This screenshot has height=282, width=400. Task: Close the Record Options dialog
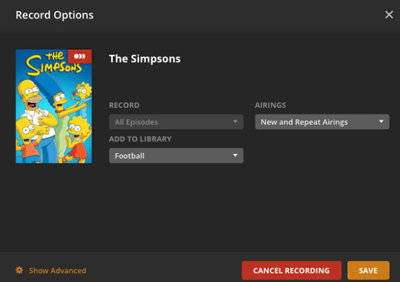tap(389, 15)
